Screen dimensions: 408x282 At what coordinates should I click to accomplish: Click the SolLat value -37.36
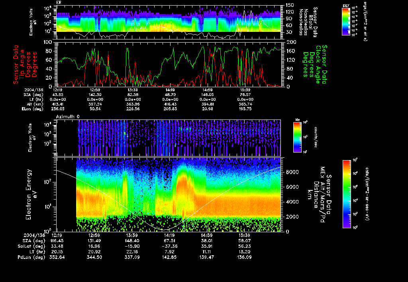(x=169, y=246)
